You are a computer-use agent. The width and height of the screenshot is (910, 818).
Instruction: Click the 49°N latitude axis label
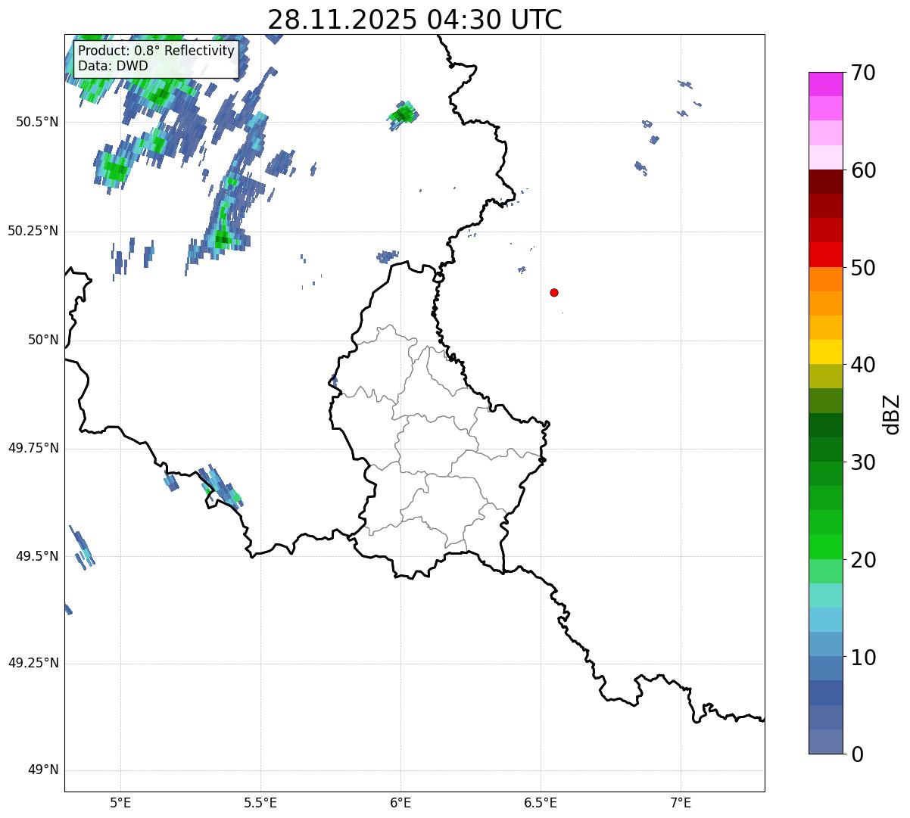pyautogui.click(x=42, y=770)
